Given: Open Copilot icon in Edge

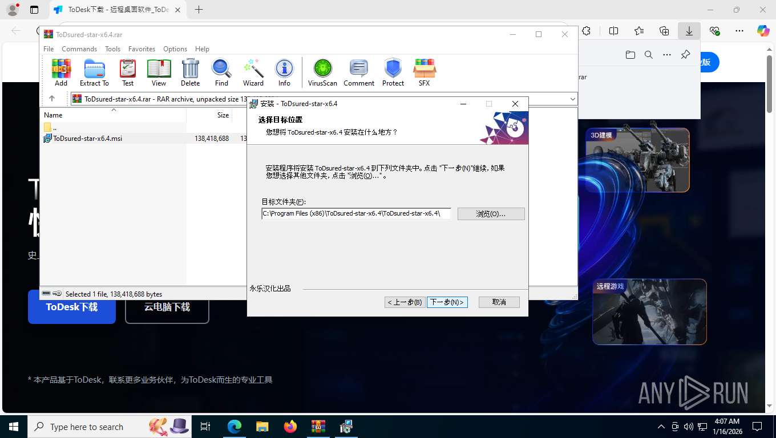Looking at the screenshot, I should (763, 31).
